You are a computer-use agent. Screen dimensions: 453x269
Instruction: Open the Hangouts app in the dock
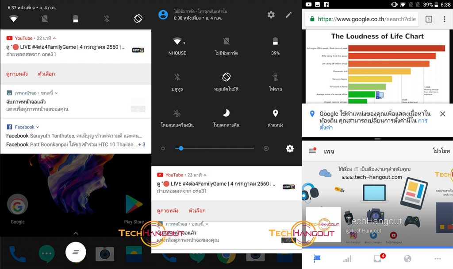(x=47, y=254)
